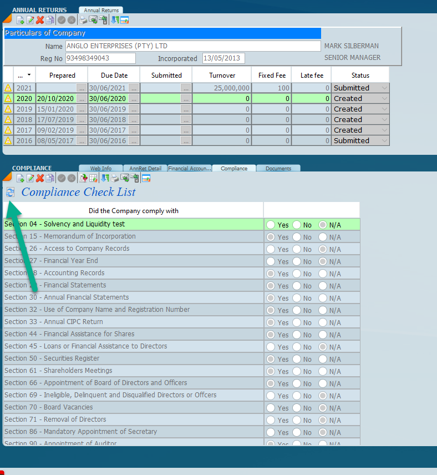Select Yes for Section 04 Solvency and Liquidity
The width and height of the screenshot is (437, 475).
[271, 225]
